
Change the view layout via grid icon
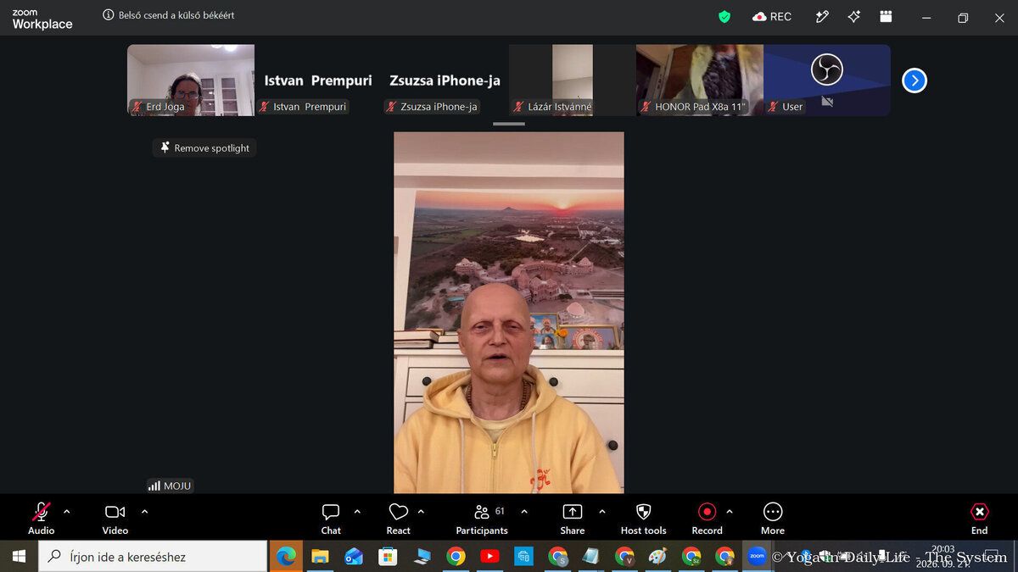pos(886,17)
